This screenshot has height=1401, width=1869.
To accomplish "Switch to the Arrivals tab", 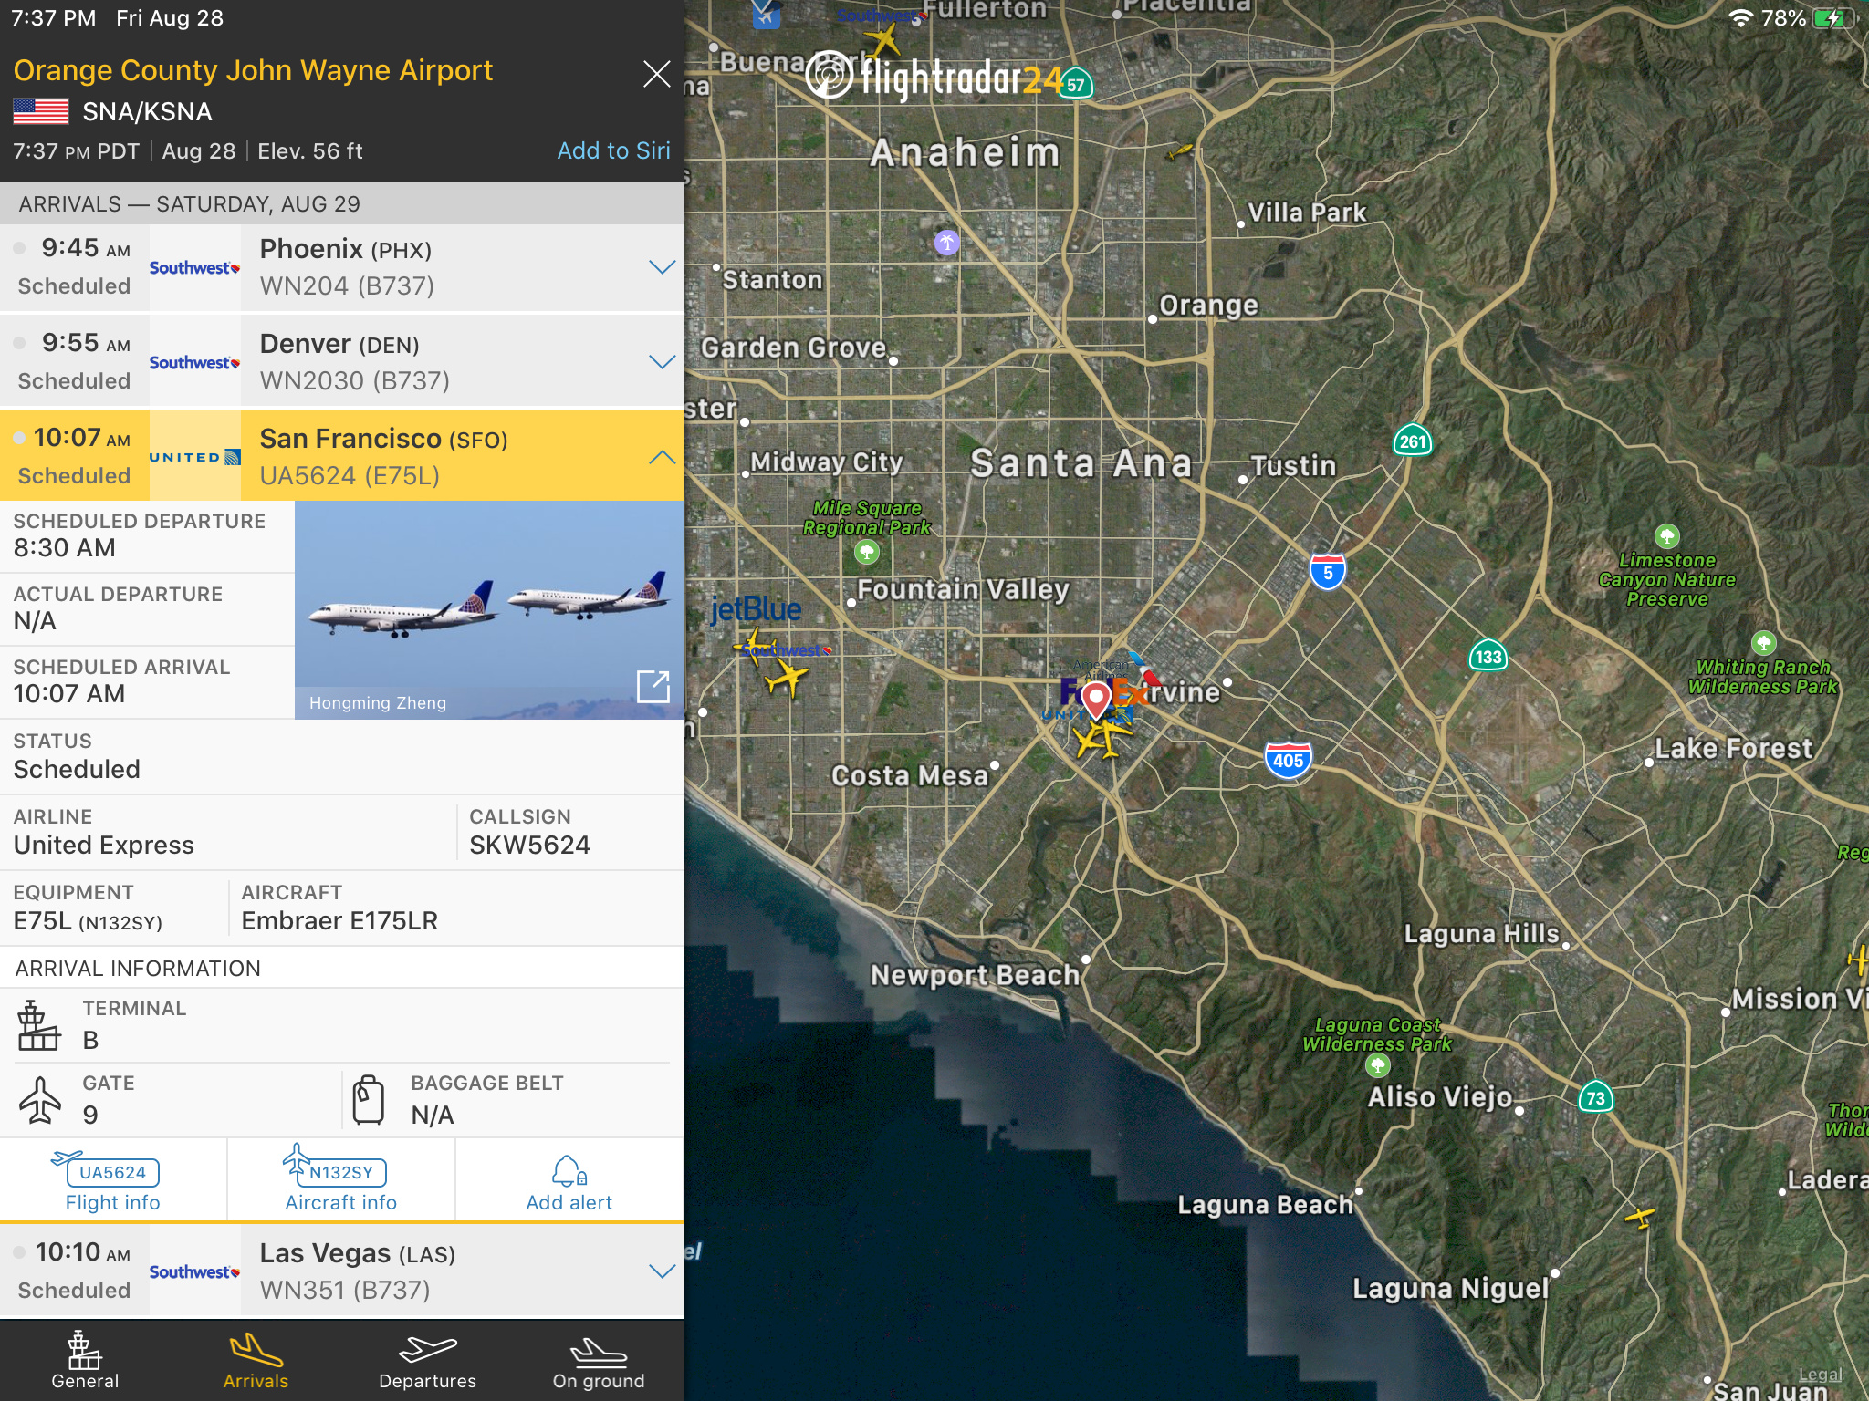I will [256, 1361].
